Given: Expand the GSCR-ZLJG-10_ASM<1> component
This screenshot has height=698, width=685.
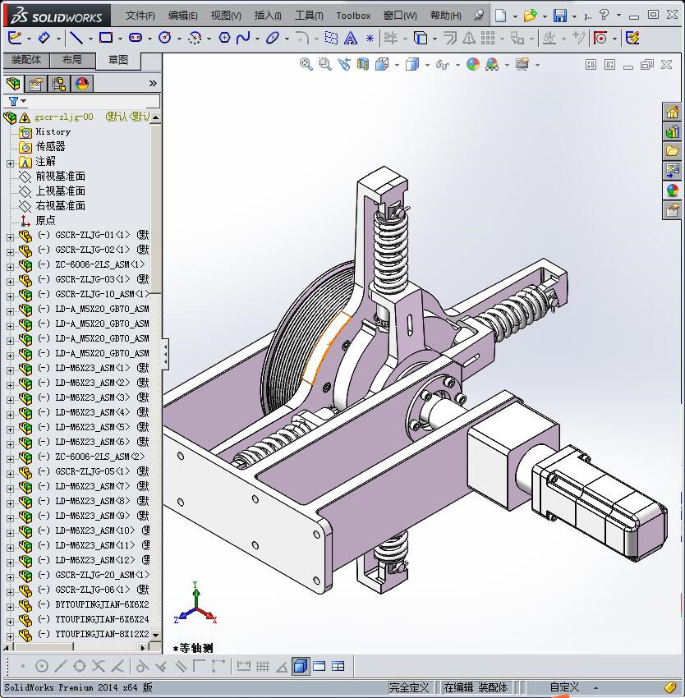Looking at the screenshot, I should coord(10,296).
